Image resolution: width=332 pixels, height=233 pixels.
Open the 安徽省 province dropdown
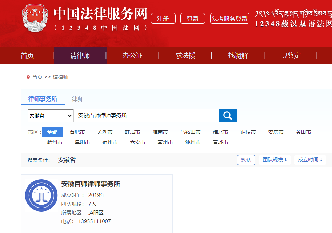[50, 115]
